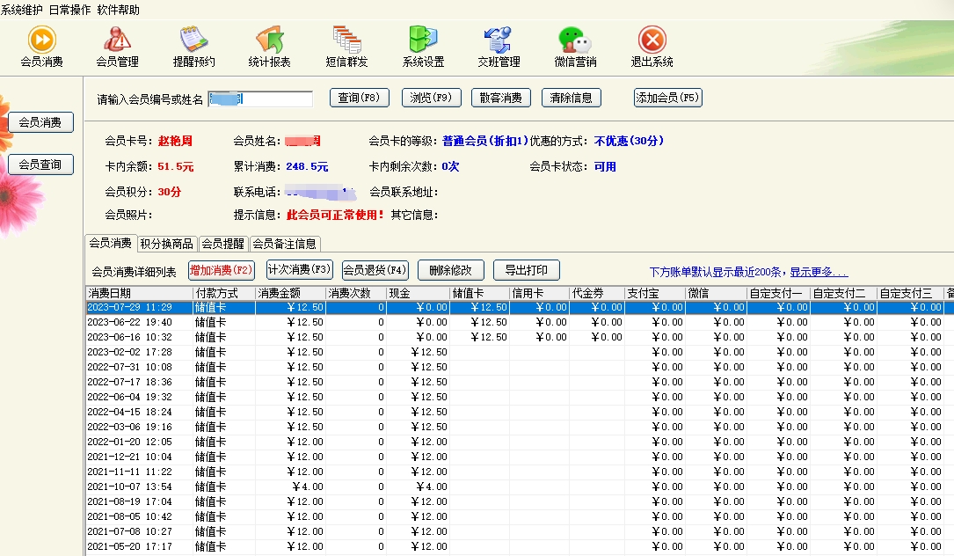954x556 pixels.
Task: Open the 系统维护 menu
Action: coord(23,10)
